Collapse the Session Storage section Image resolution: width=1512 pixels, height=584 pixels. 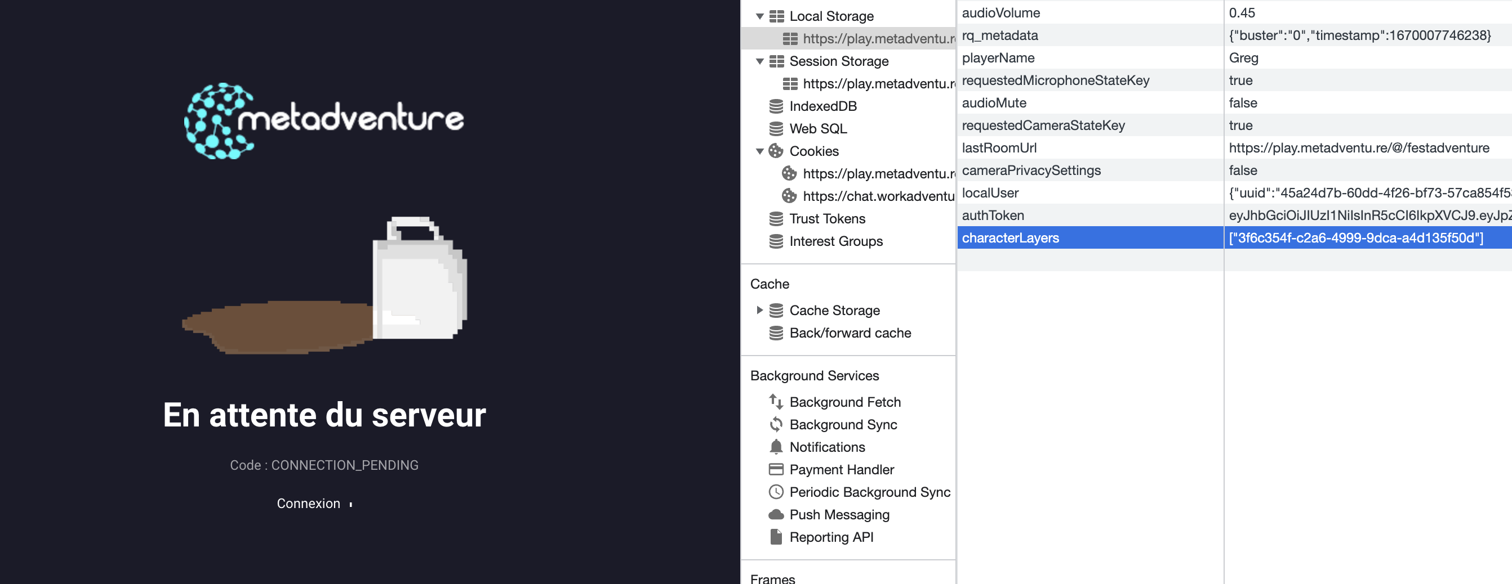pos(759,61)
